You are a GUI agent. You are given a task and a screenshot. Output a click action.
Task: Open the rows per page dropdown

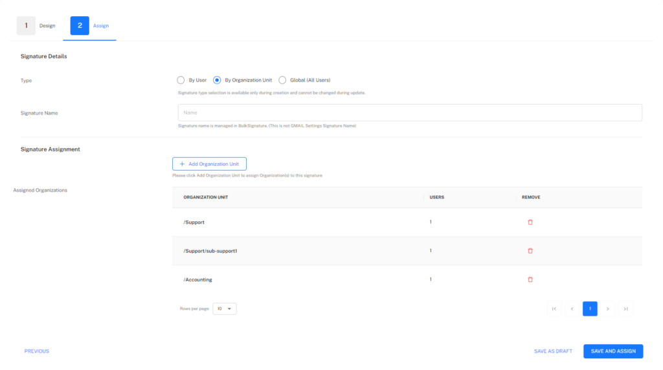click(225, 309)
